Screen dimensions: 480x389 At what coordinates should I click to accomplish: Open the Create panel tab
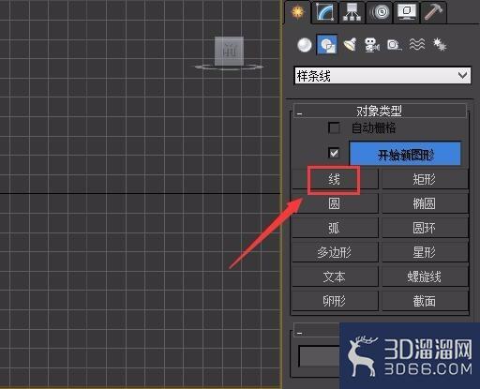[x=297, y=12]
